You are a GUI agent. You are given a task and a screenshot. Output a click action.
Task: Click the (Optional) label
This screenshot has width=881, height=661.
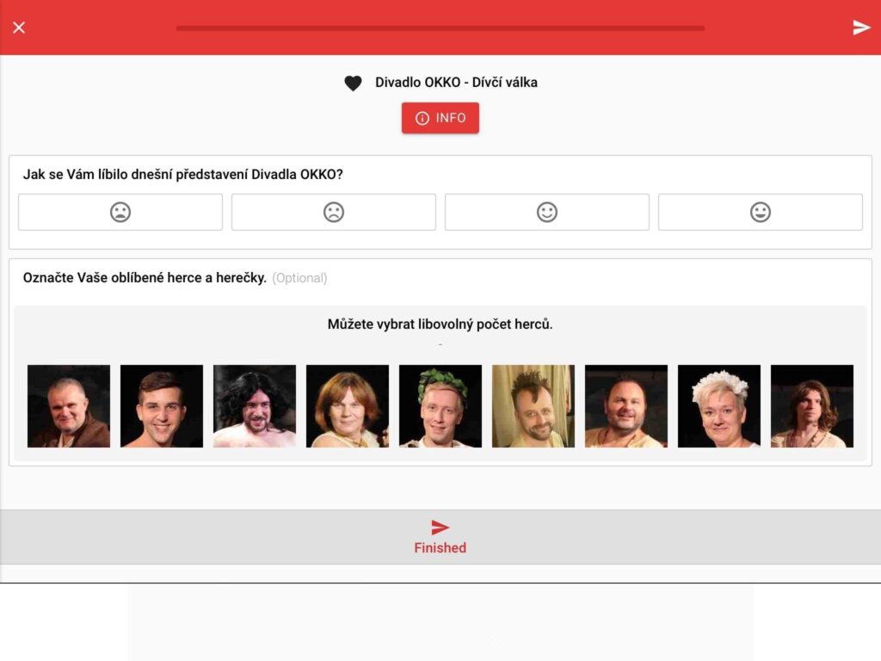(x=299, y=278)
